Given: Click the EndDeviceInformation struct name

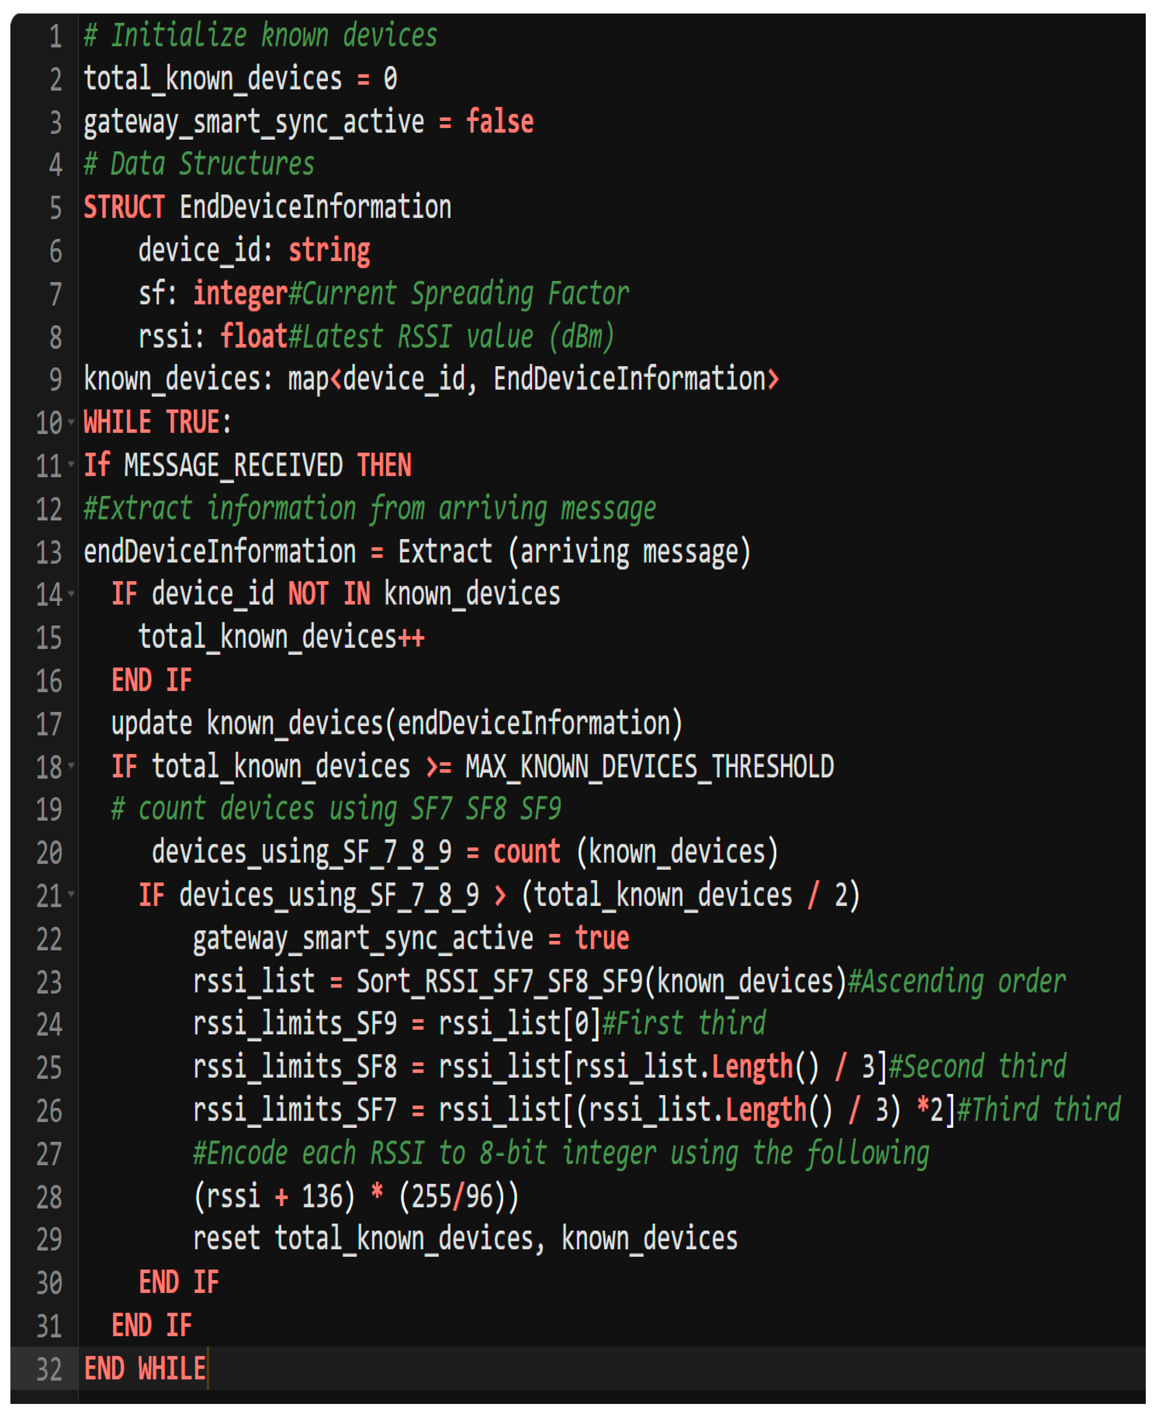Looking at the screenshot, I should tap(315, 207).
